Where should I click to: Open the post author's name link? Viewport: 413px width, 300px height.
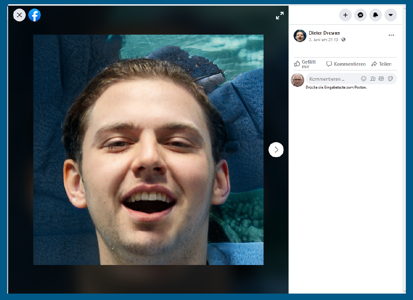[x=324, y=33]
